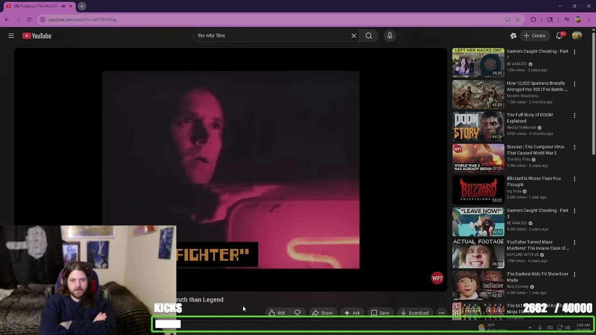Clear the search text with the X
Image resolution: width=596 pixels, height=335 pixels.
pos(354,36)
